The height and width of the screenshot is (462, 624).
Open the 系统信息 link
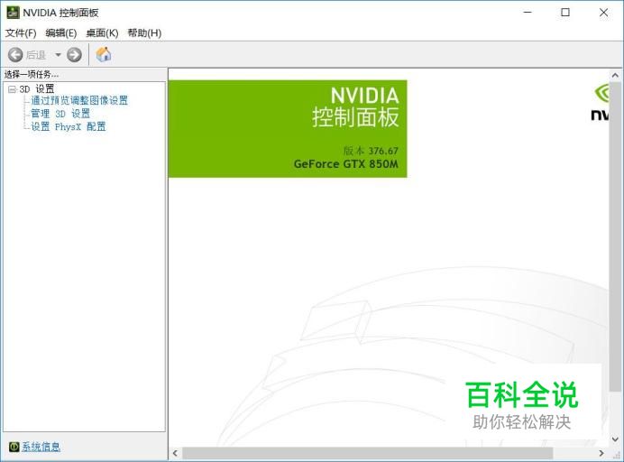point(41,447)
